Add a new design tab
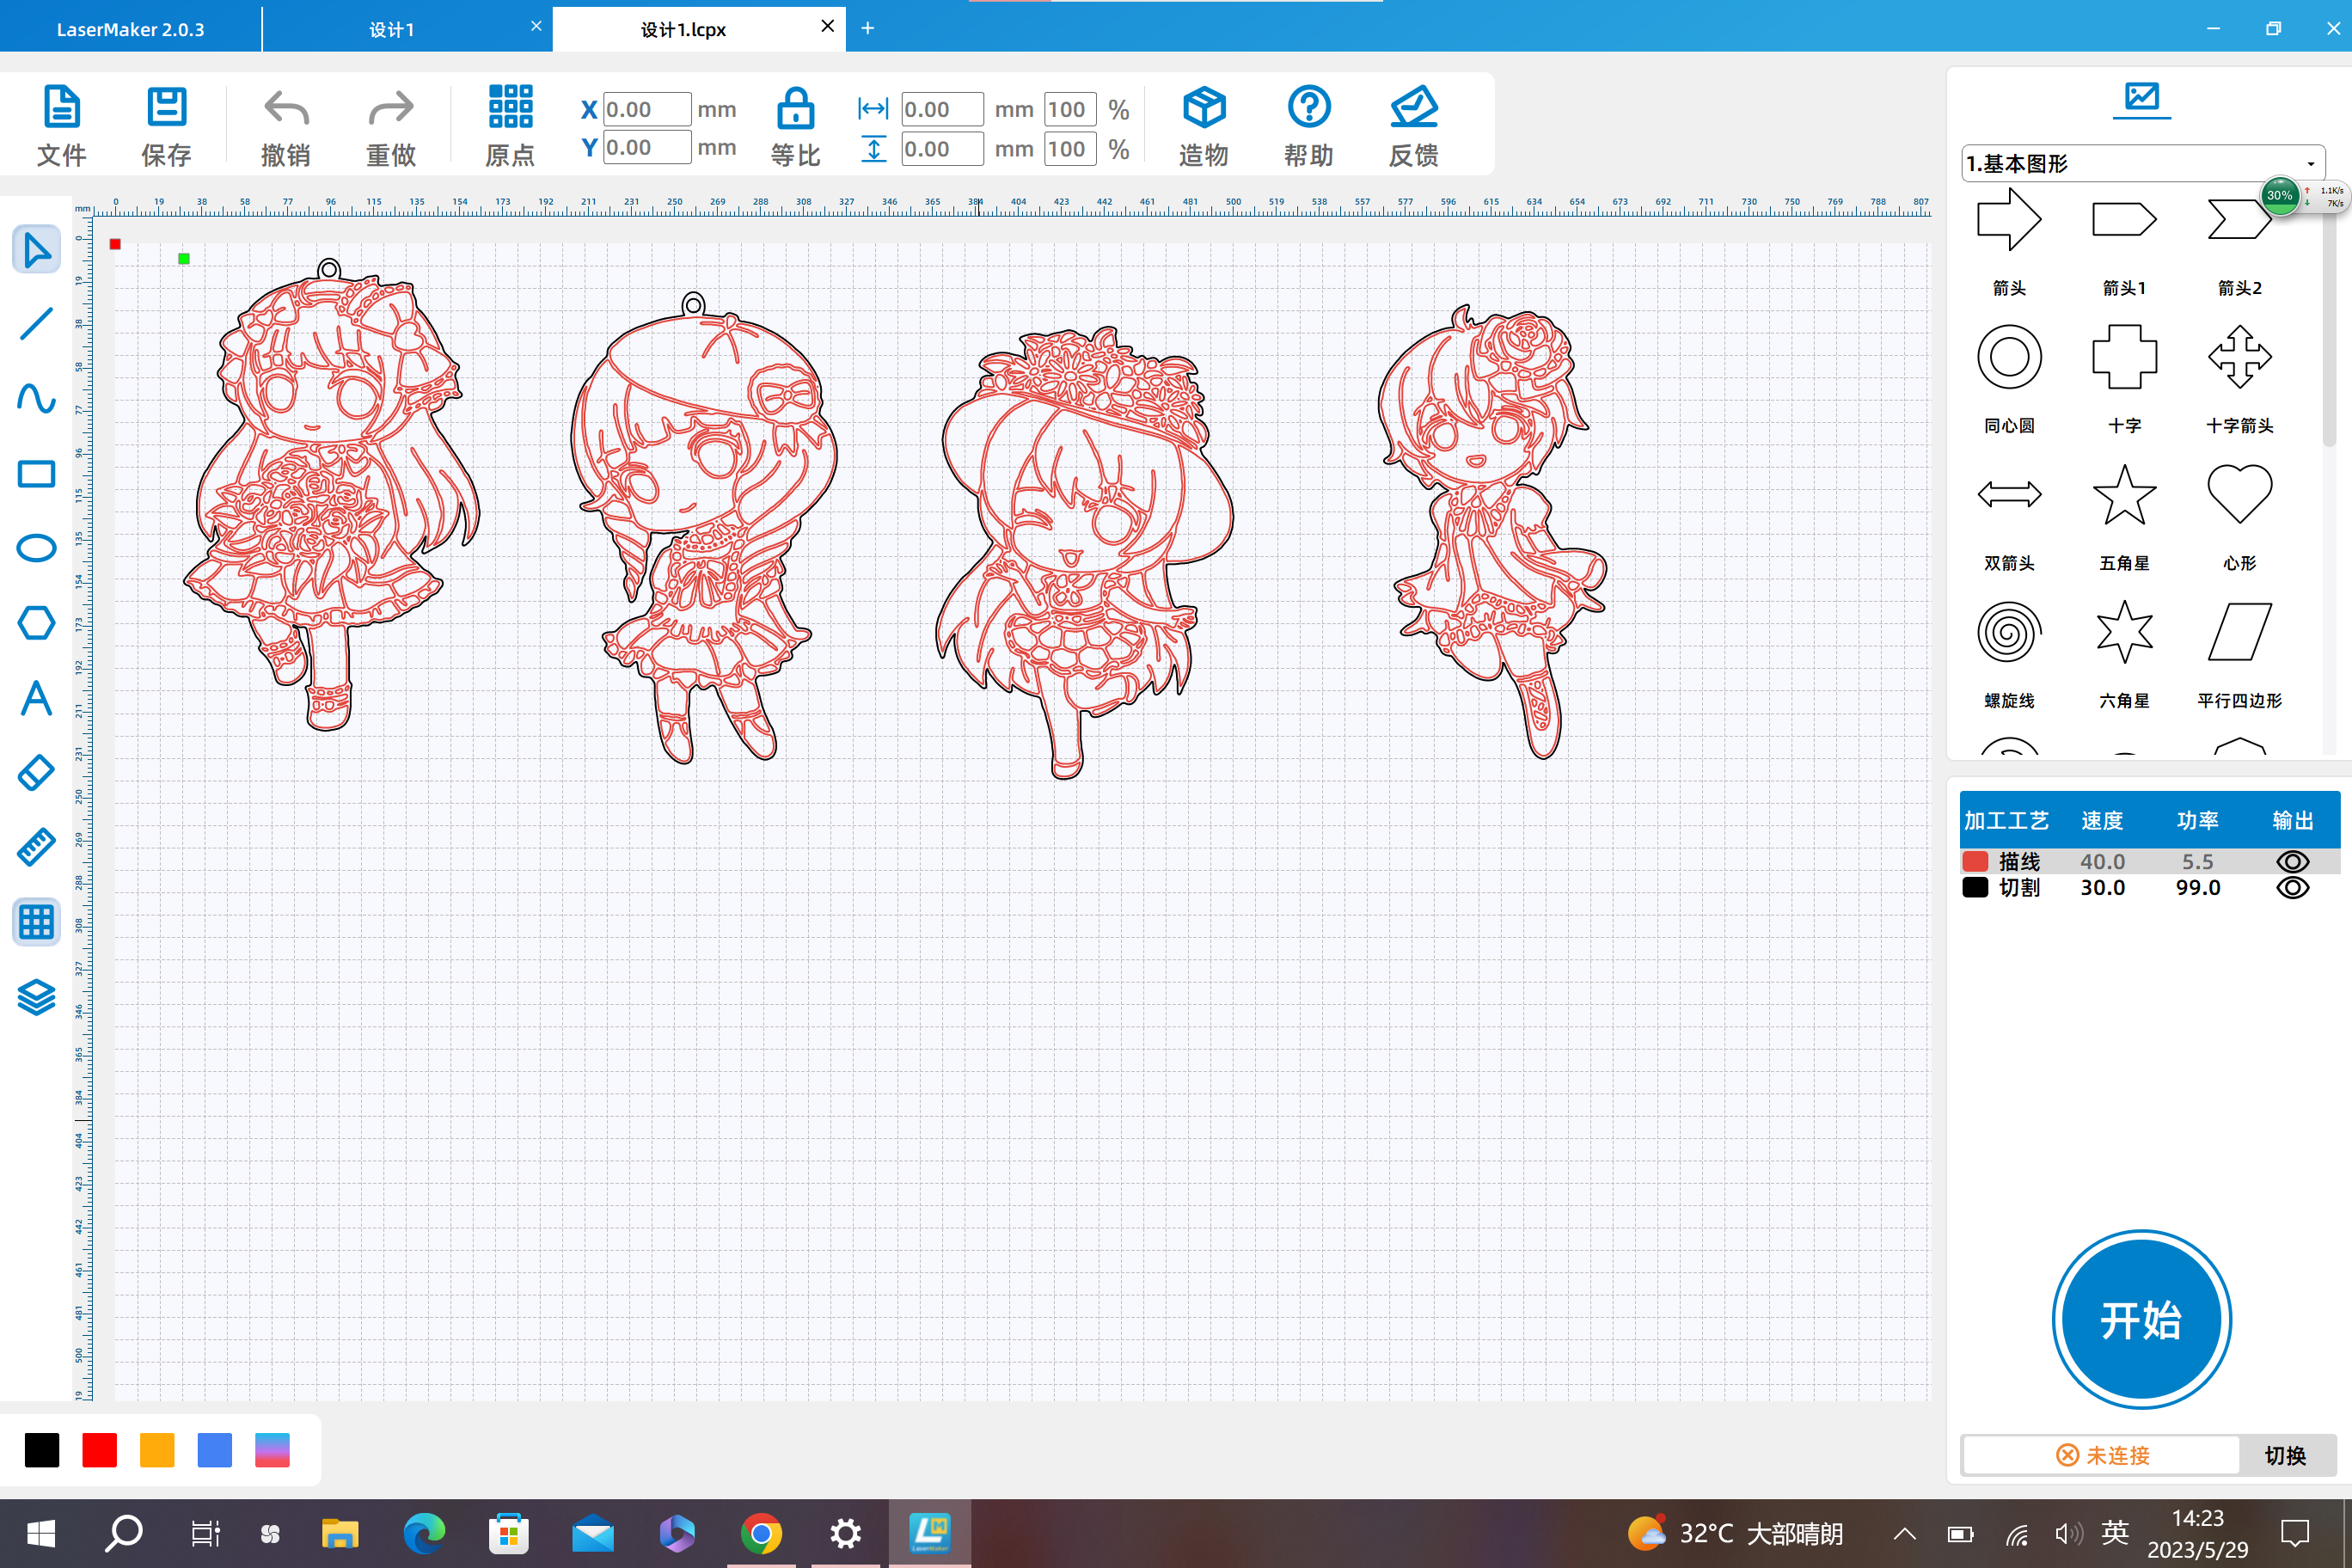 click(867, 28)
